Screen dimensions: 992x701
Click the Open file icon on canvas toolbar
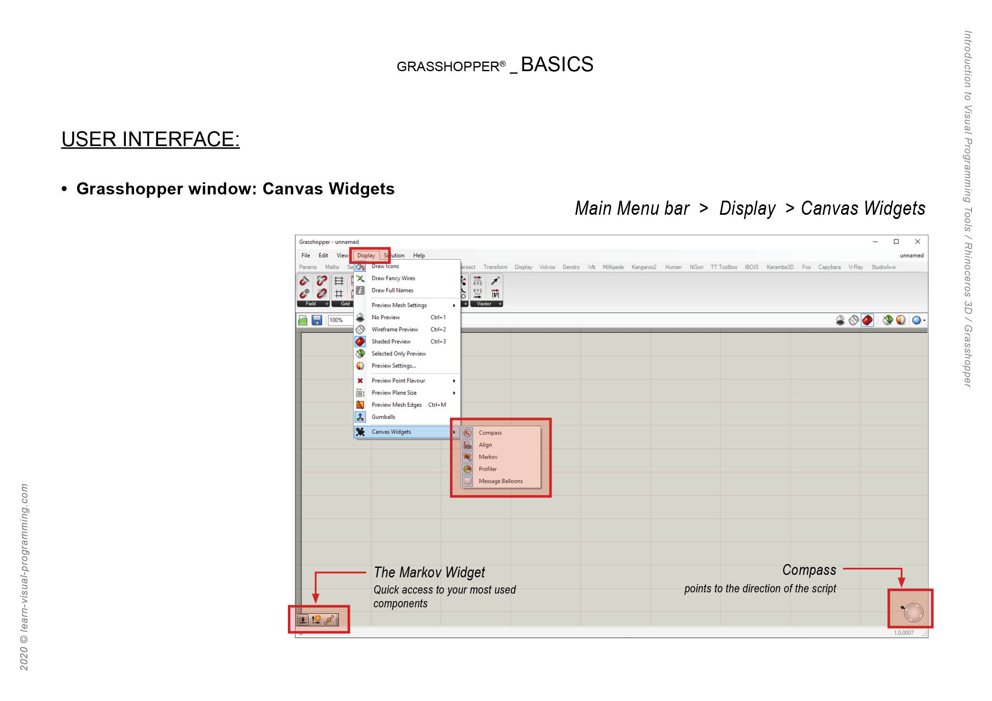click(x=302, y=320)
